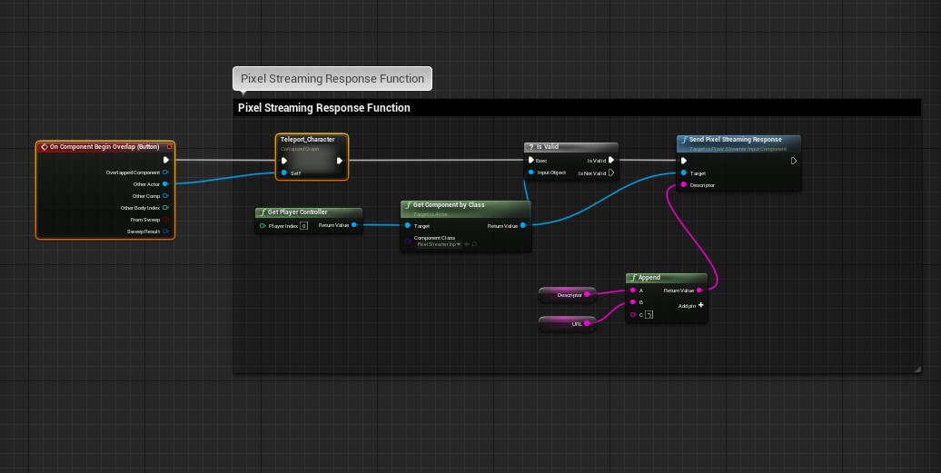
Task: Click the Is Valid output exec pin
Action: point(611,160)
